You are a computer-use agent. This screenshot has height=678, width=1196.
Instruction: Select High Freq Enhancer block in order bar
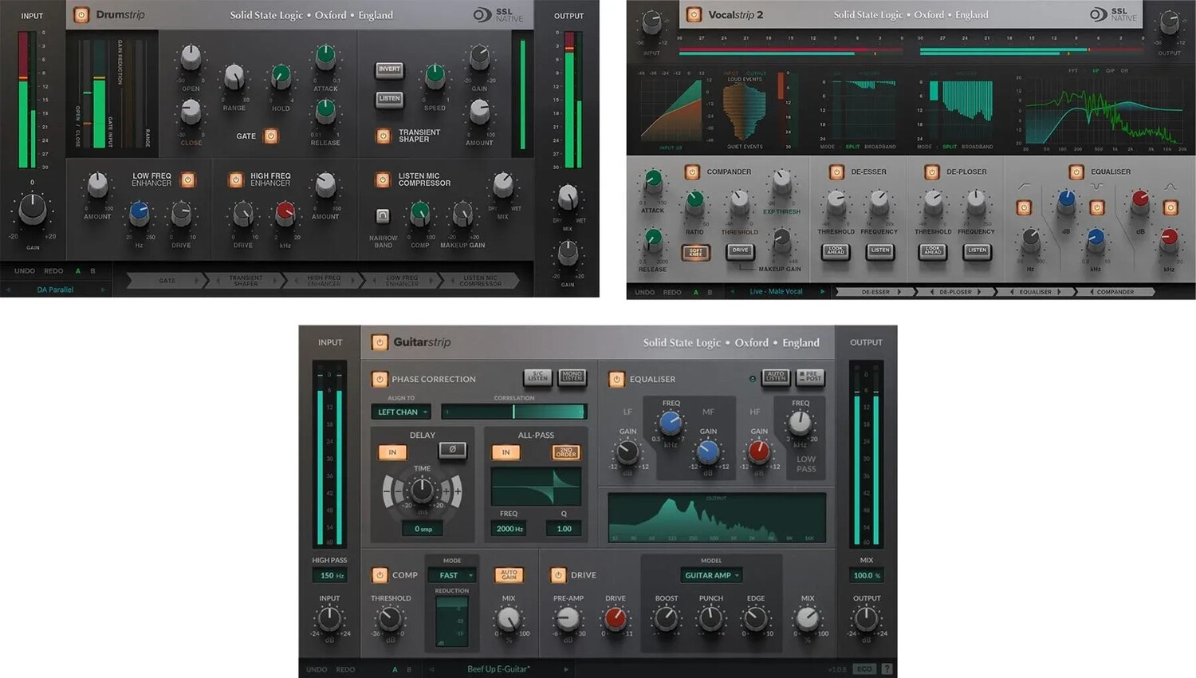tap(324, 281)
